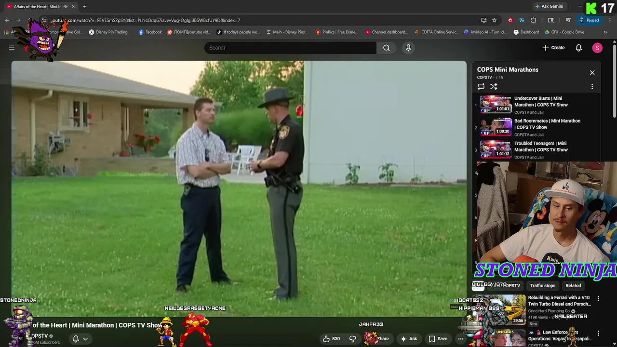Open the CDTFA Online Services bookmark

436,32
